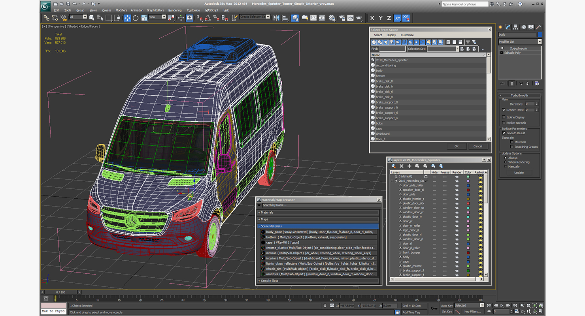The image size is (585, 316).
Task: Collapse the TurboSmooth rollout header
Action: [x=519, y=96]
